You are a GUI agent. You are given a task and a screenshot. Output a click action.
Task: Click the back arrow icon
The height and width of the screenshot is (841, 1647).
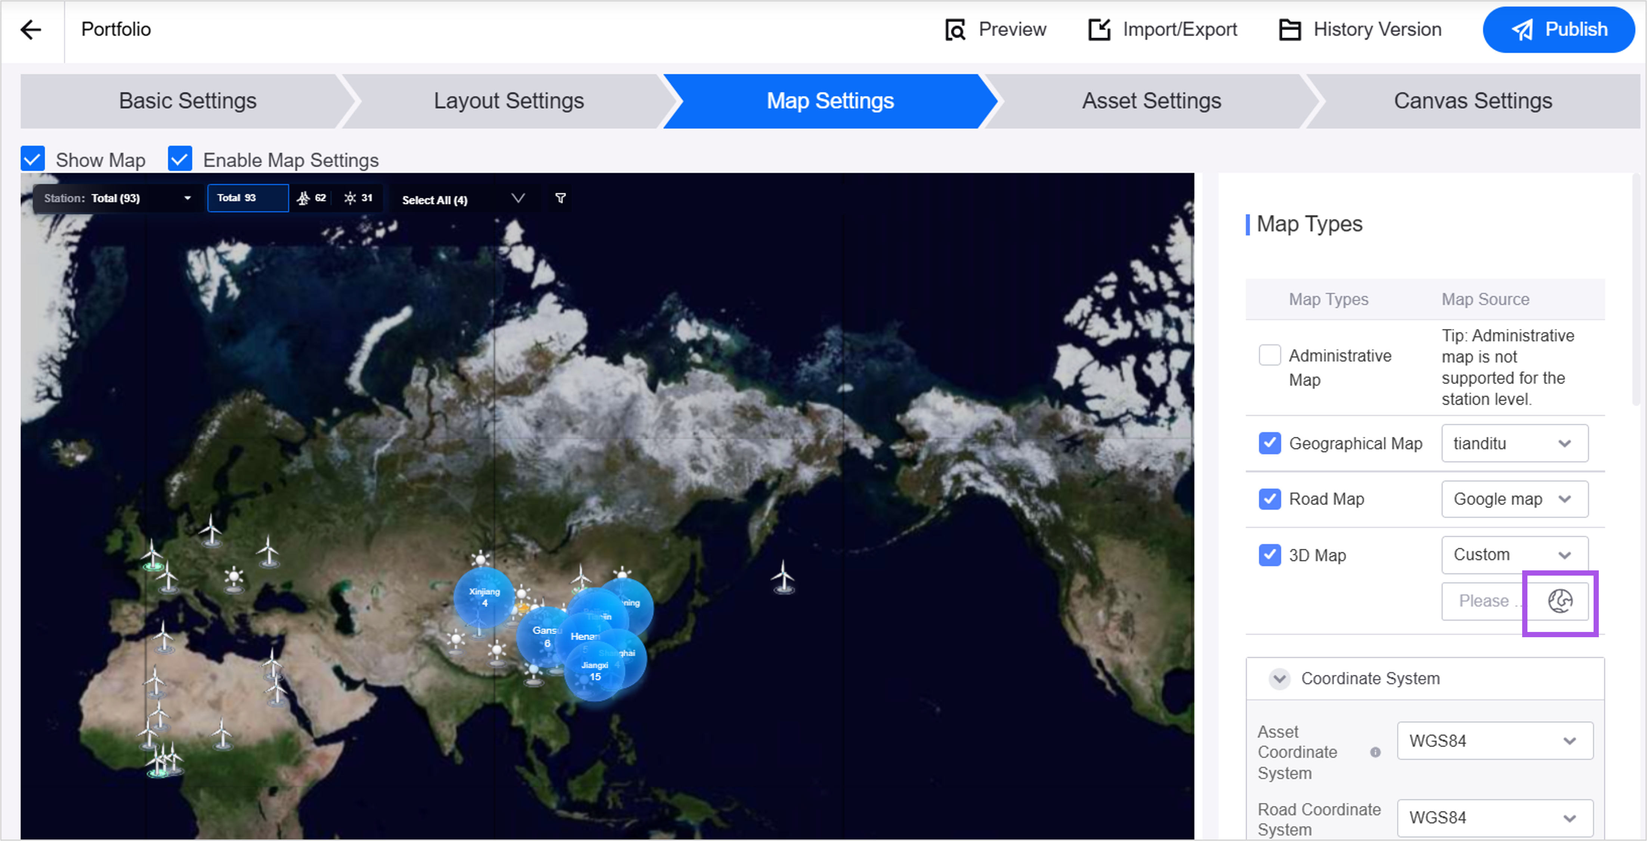31,29
